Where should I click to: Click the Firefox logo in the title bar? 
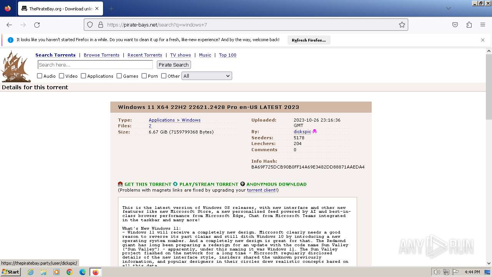coord(8,8)
